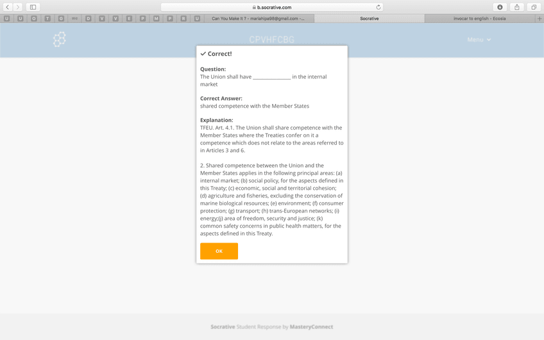Screen dimensions: 544x340
Task: Show the Safari tab overview
Action: pyautogui.click(x=534, y=7)
